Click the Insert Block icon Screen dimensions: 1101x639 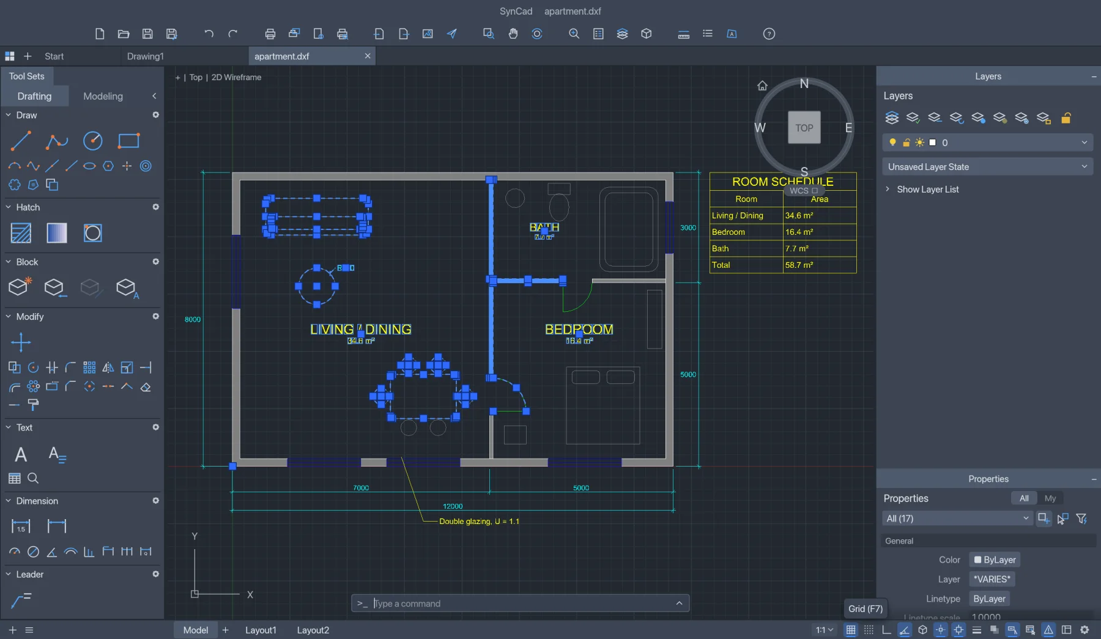55,287
